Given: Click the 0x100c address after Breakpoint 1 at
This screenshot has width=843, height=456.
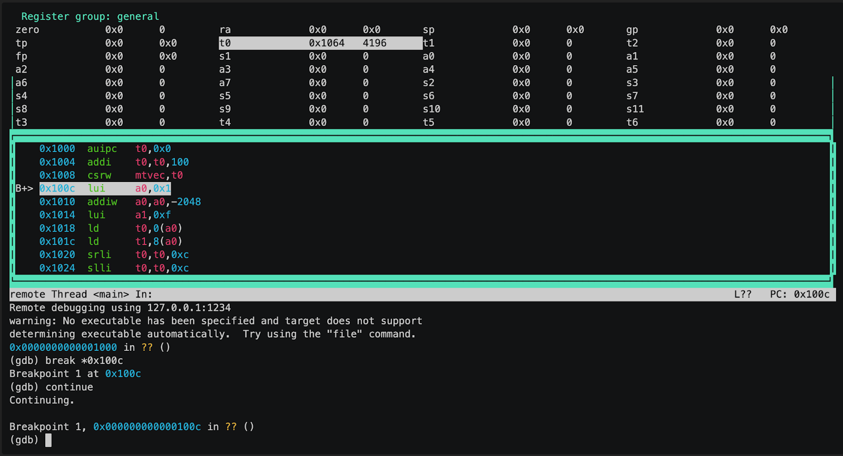Looking at the screenshot, I should click(x=123, y=374).
